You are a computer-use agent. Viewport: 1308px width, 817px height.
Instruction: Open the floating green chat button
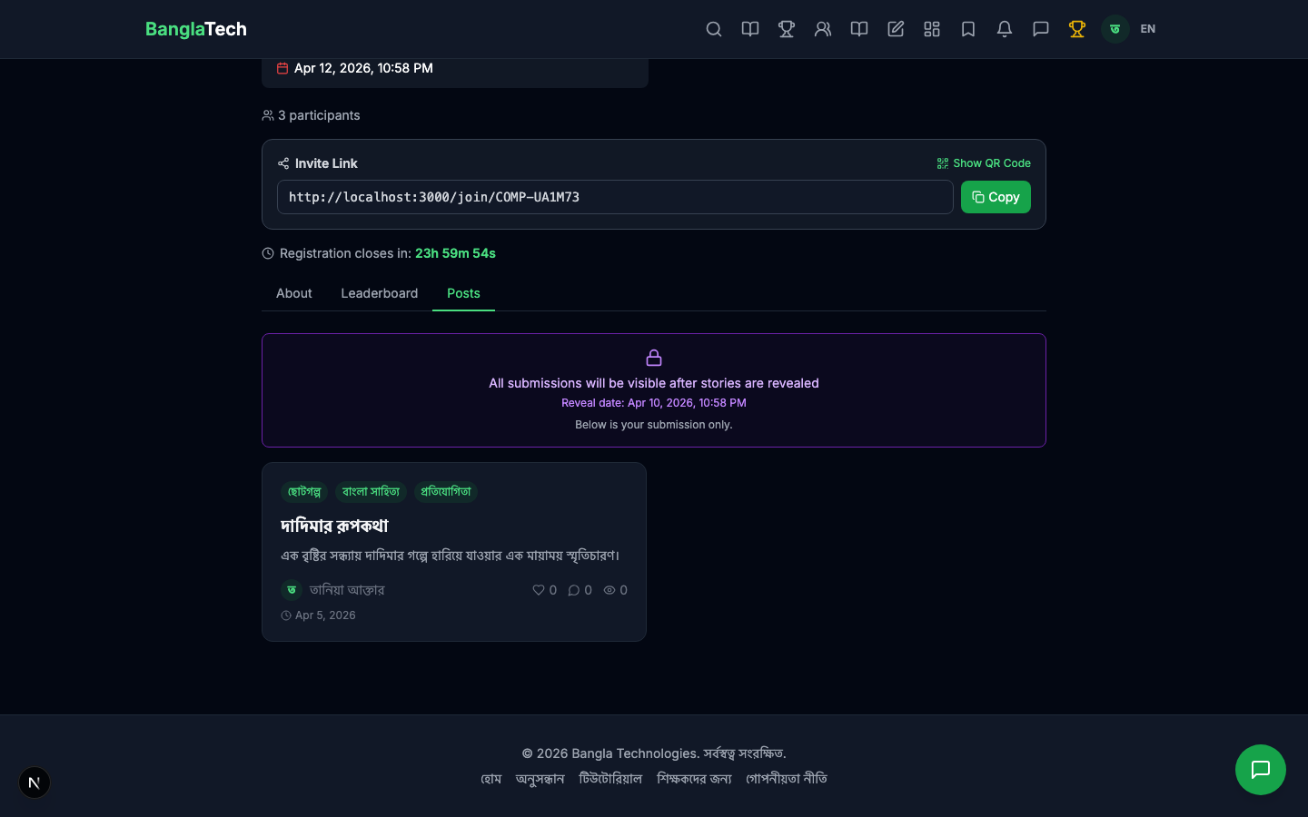1260,770
